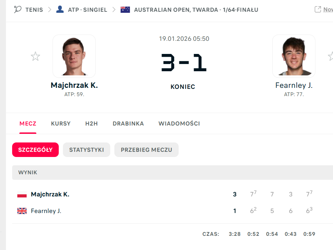The width and height of the screenshot is (333, 250).
Task: Open ATP - SINGIEL breadcrumb link
Action: [x=88, y=10]
